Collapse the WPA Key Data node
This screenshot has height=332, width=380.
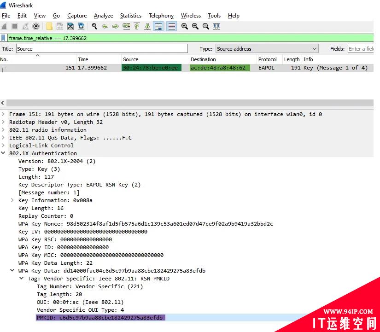tap(12, 270)
